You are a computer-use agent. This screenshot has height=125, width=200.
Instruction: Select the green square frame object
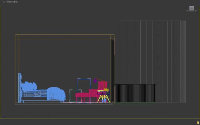pos(75,96)
